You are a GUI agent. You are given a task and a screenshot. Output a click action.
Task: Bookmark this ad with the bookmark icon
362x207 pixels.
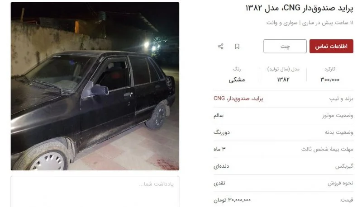click(x=237, y=47)
